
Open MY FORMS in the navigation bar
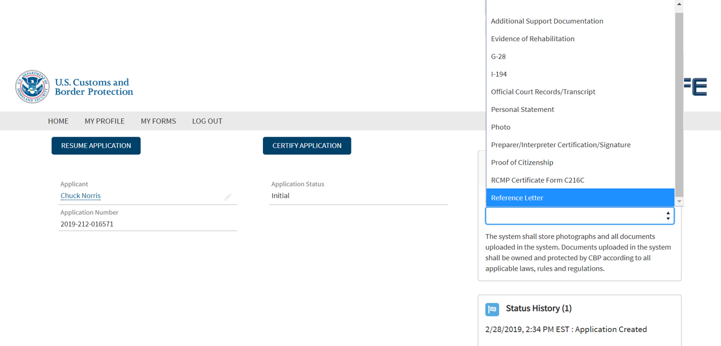pyautogui.click(x=158, y=121)
